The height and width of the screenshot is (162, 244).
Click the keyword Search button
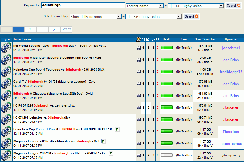pos(233,6)
